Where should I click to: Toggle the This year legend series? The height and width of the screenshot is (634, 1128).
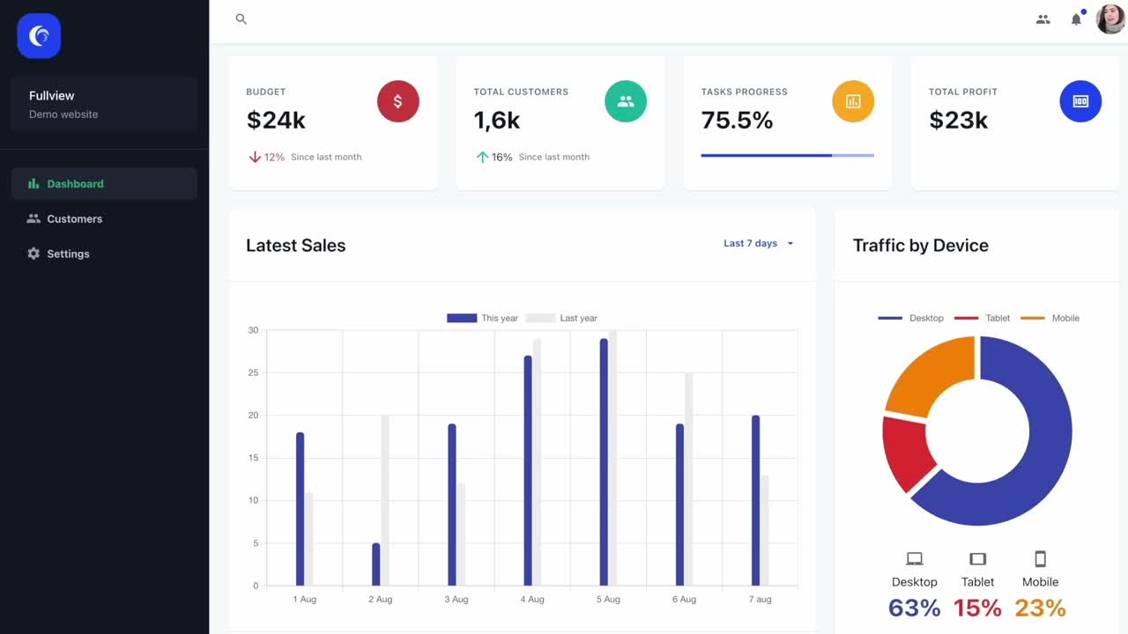(482, 318)
